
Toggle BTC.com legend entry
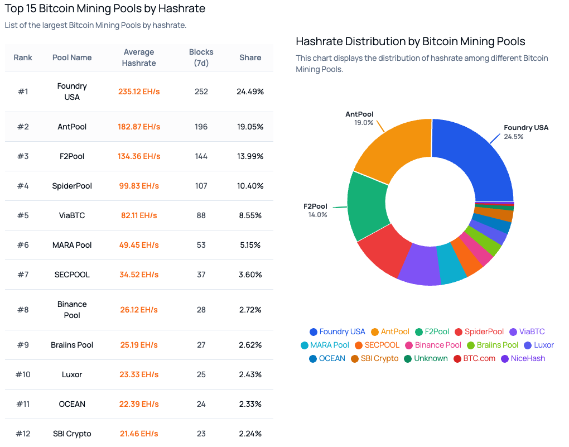(x=474, y=359)
